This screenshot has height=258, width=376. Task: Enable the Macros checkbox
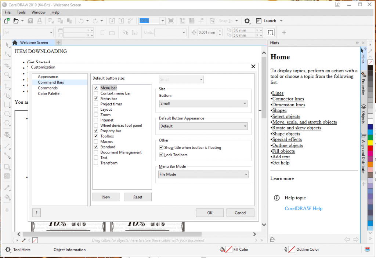(96, 141)
